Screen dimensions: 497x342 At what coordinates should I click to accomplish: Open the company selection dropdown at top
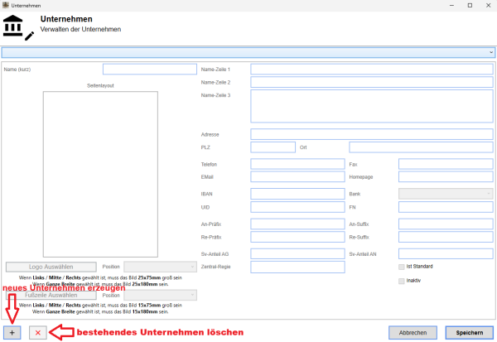[248, 52]
